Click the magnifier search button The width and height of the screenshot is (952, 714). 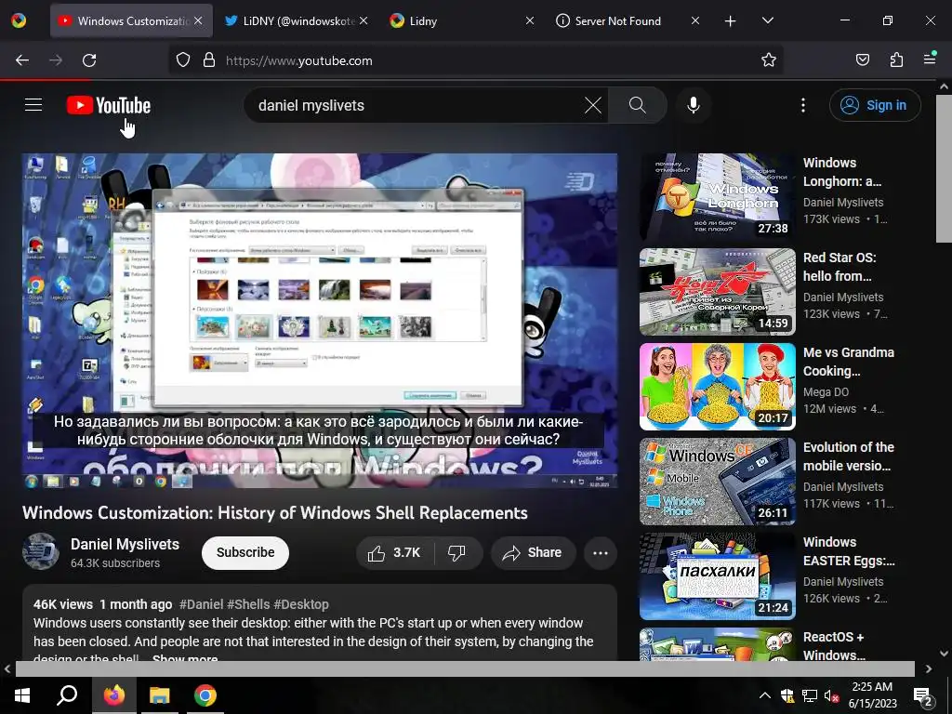click(x=637, y=105)
